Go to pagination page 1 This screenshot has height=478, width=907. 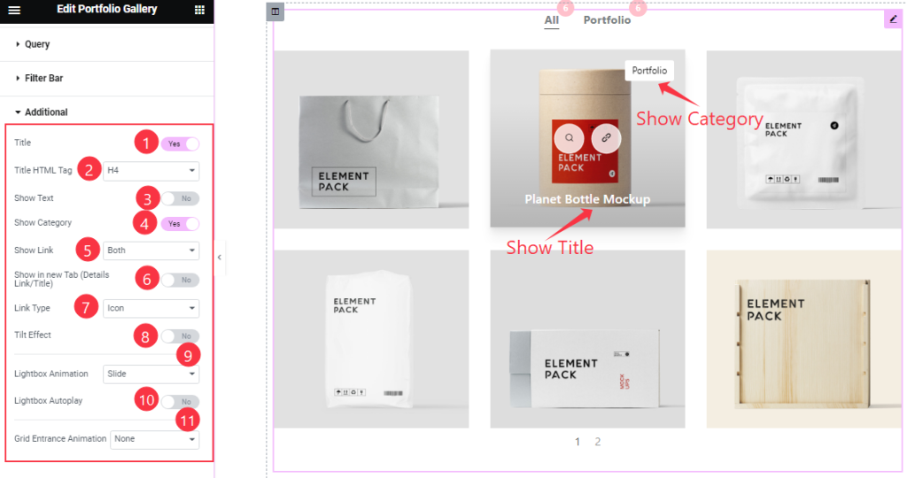tap(578, 442)
